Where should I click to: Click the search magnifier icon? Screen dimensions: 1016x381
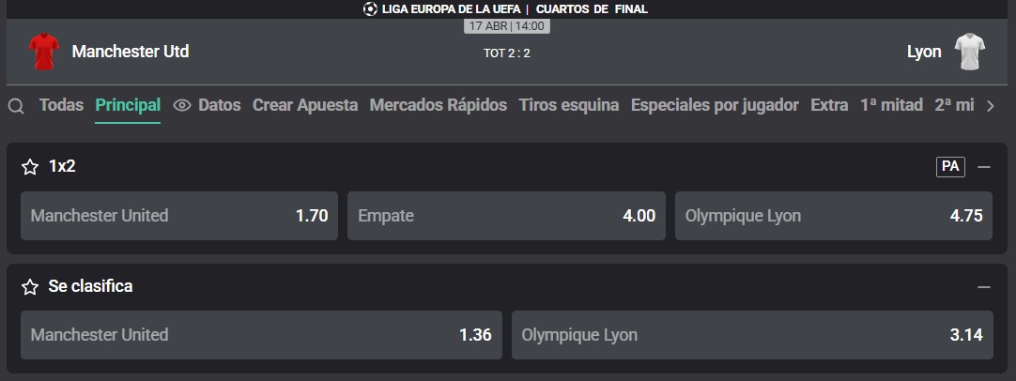tap(16, 106)
